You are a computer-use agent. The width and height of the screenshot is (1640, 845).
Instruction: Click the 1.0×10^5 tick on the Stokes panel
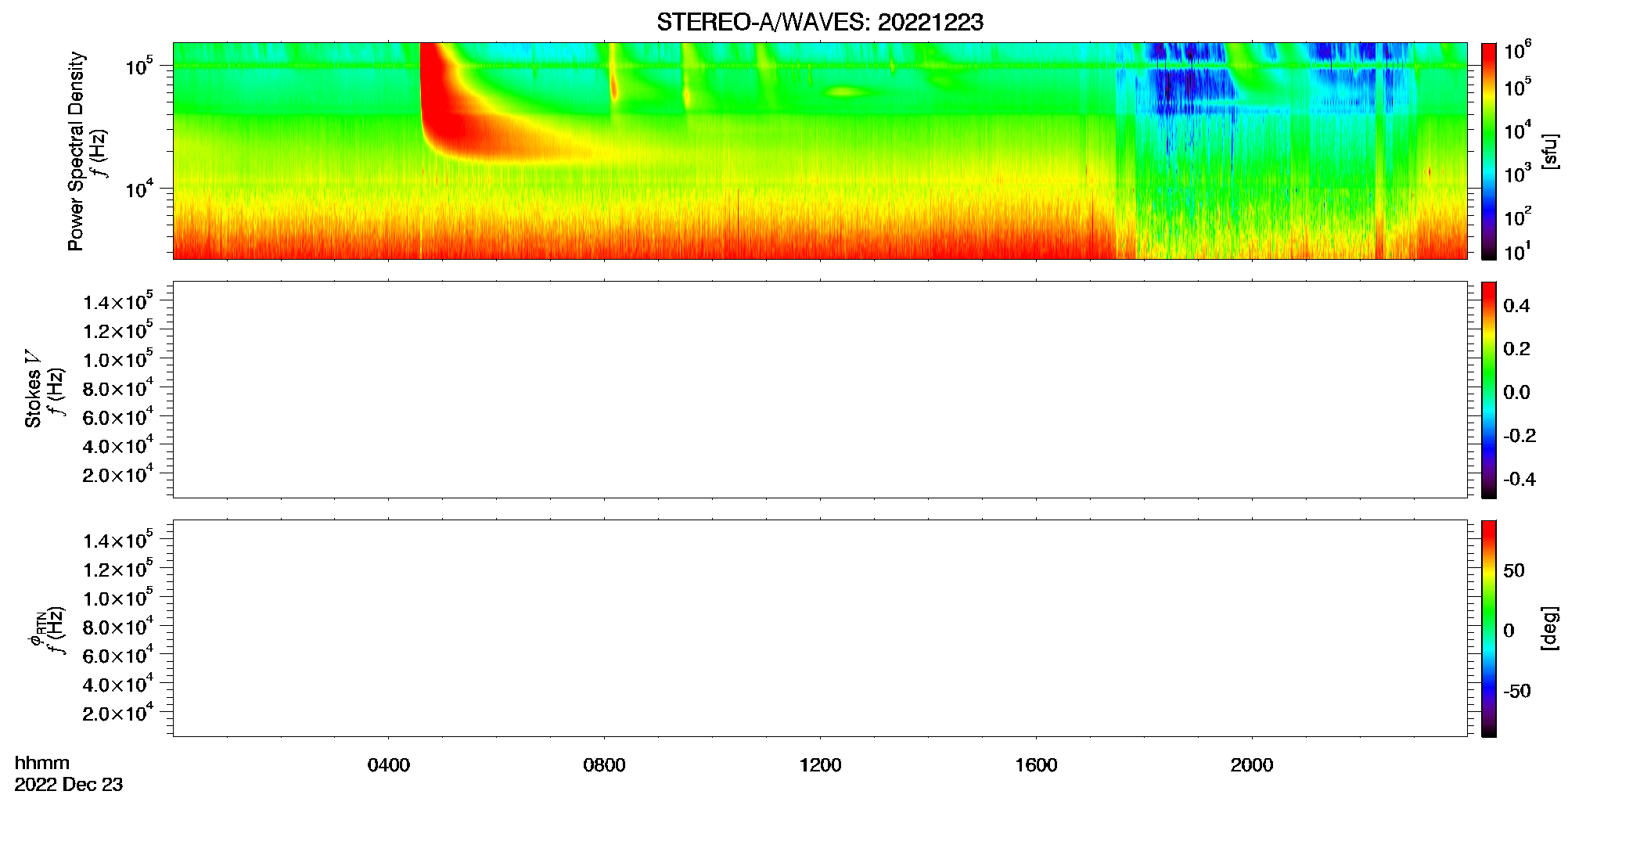pos(118,358)
